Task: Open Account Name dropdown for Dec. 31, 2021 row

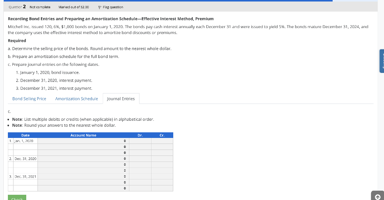Action: (x=83, y=176)
